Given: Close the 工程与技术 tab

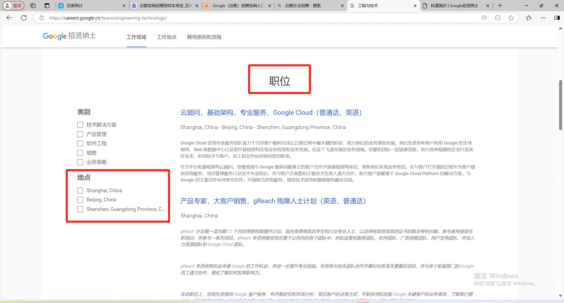Looking at the screenshot, I should click(415, 6).
